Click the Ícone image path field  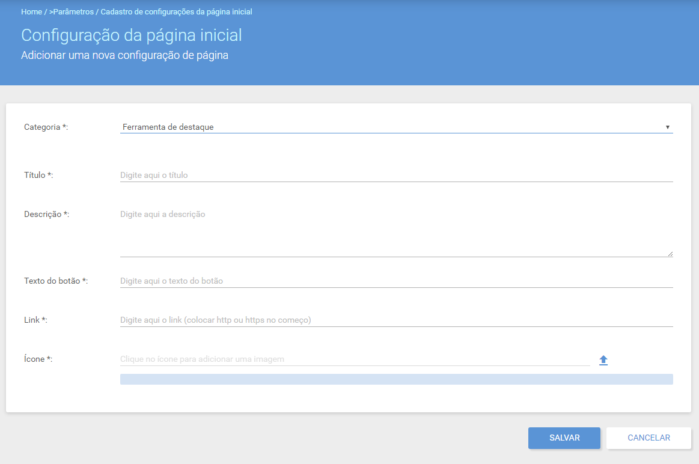(355, 359)
